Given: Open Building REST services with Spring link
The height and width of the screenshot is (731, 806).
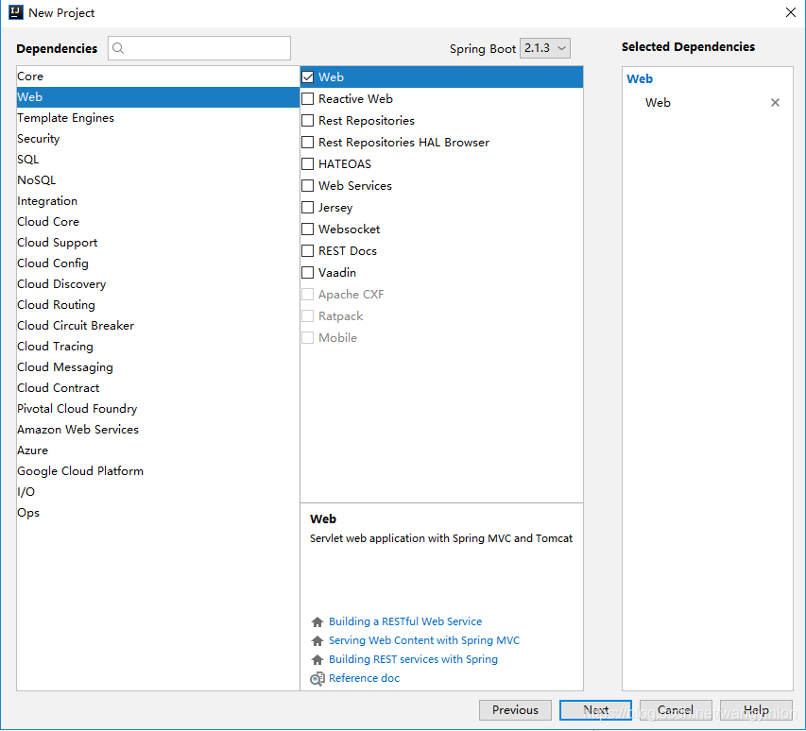Looking at the screenshot, I should [413, 659].
